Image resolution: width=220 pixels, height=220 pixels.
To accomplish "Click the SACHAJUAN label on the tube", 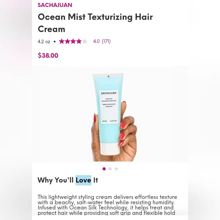I will coord(109,93).
